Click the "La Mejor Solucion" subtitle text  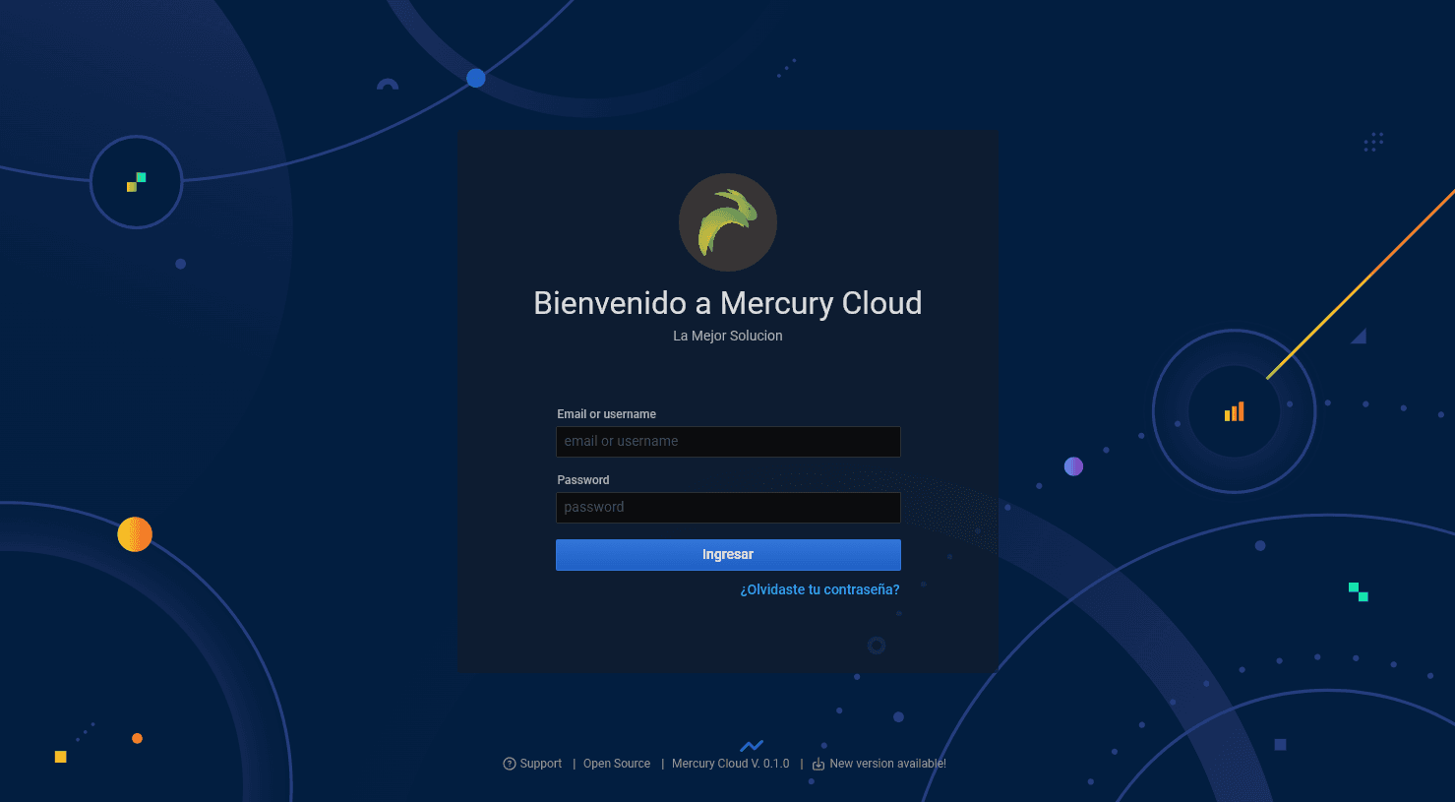(728, 336)
